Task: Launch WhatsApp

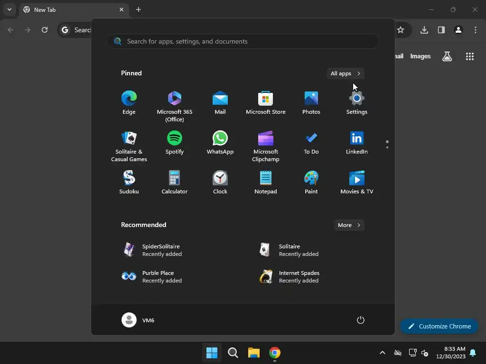Action: (x=220, y=143)
